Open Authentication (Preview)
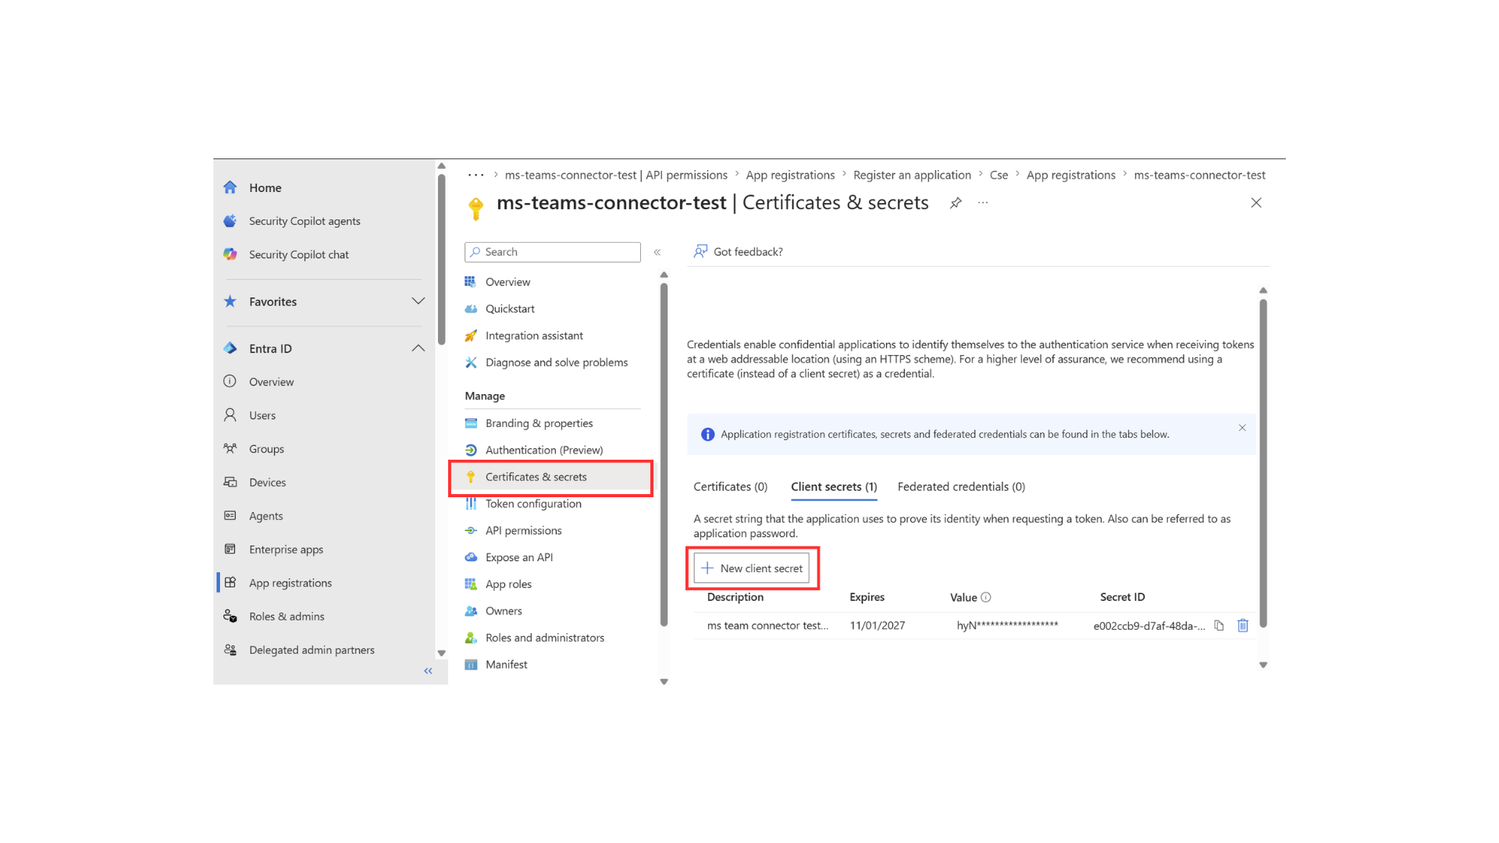The image size is (1499, 843). pyautogui.click(x=544, y=450)
